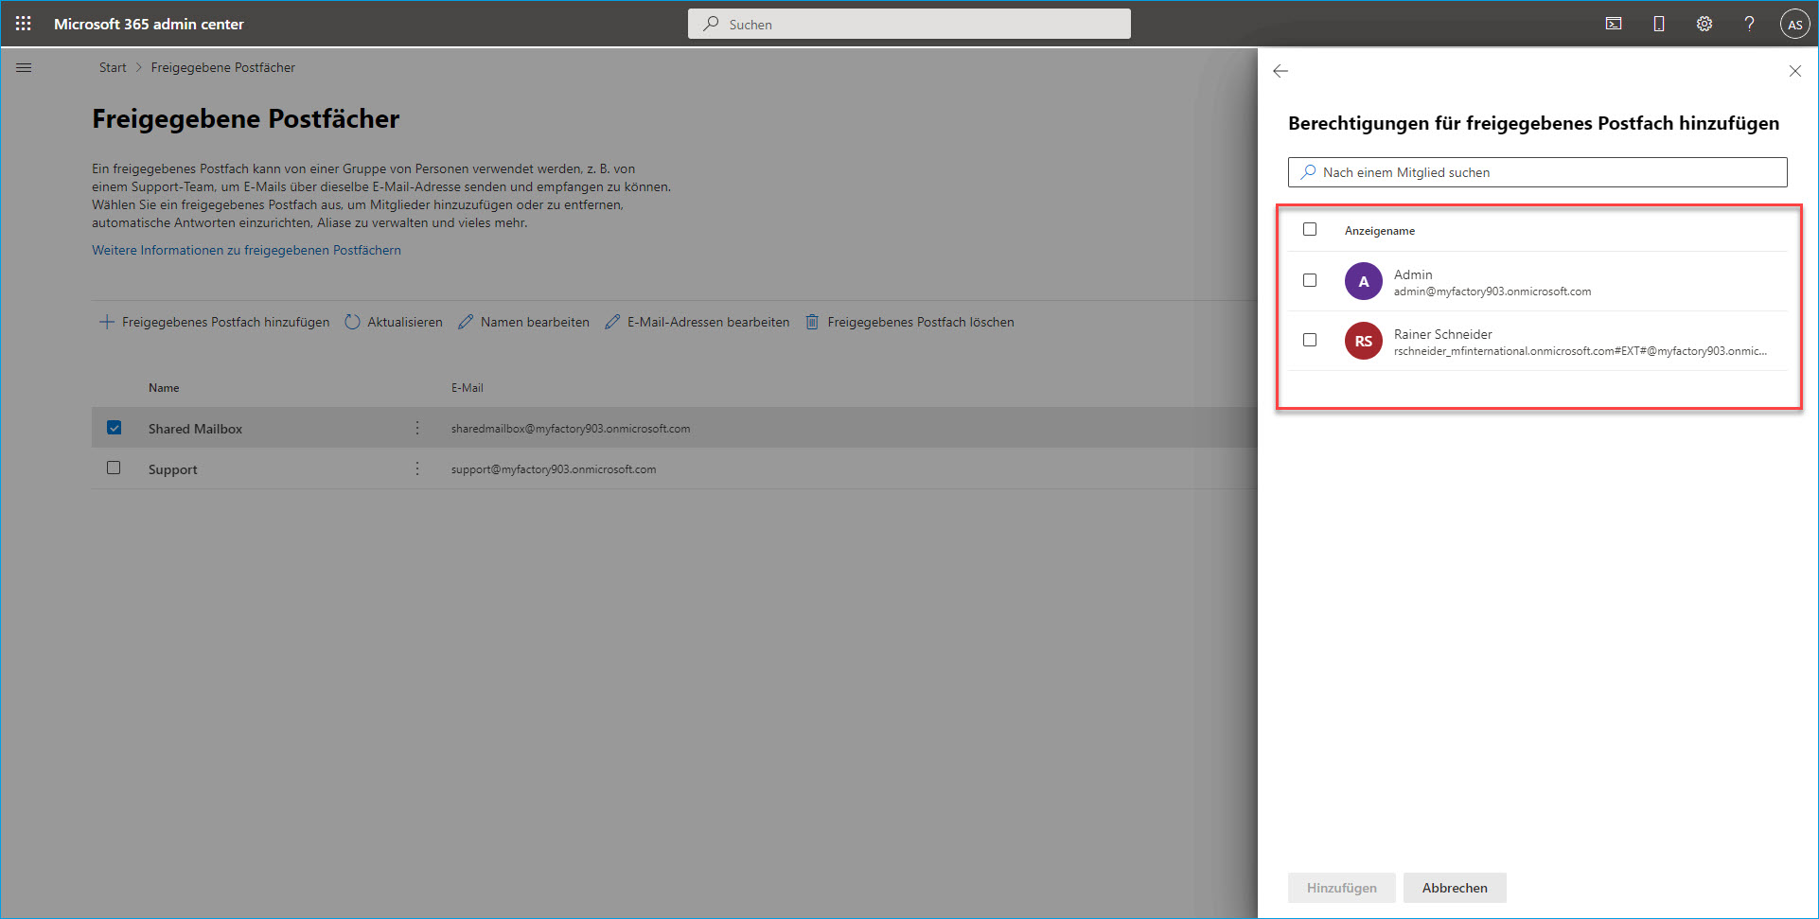The width and height of the screenshot is (1819, 919).
Task: Click Abbrechen to cancel
Action: tap(1454, 888)
